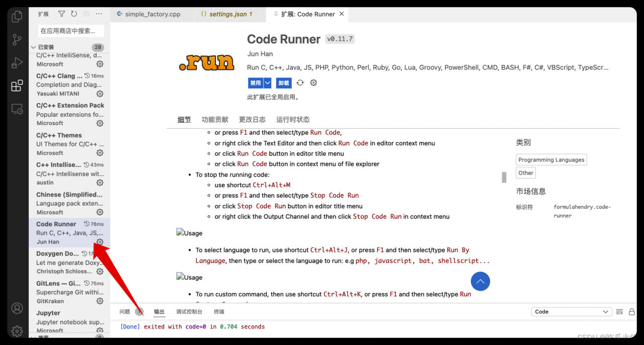The width and height of the screenshot is (644, 345).
Task: Click the scroll-to-top round button
Action: click(x=480, y=281)
